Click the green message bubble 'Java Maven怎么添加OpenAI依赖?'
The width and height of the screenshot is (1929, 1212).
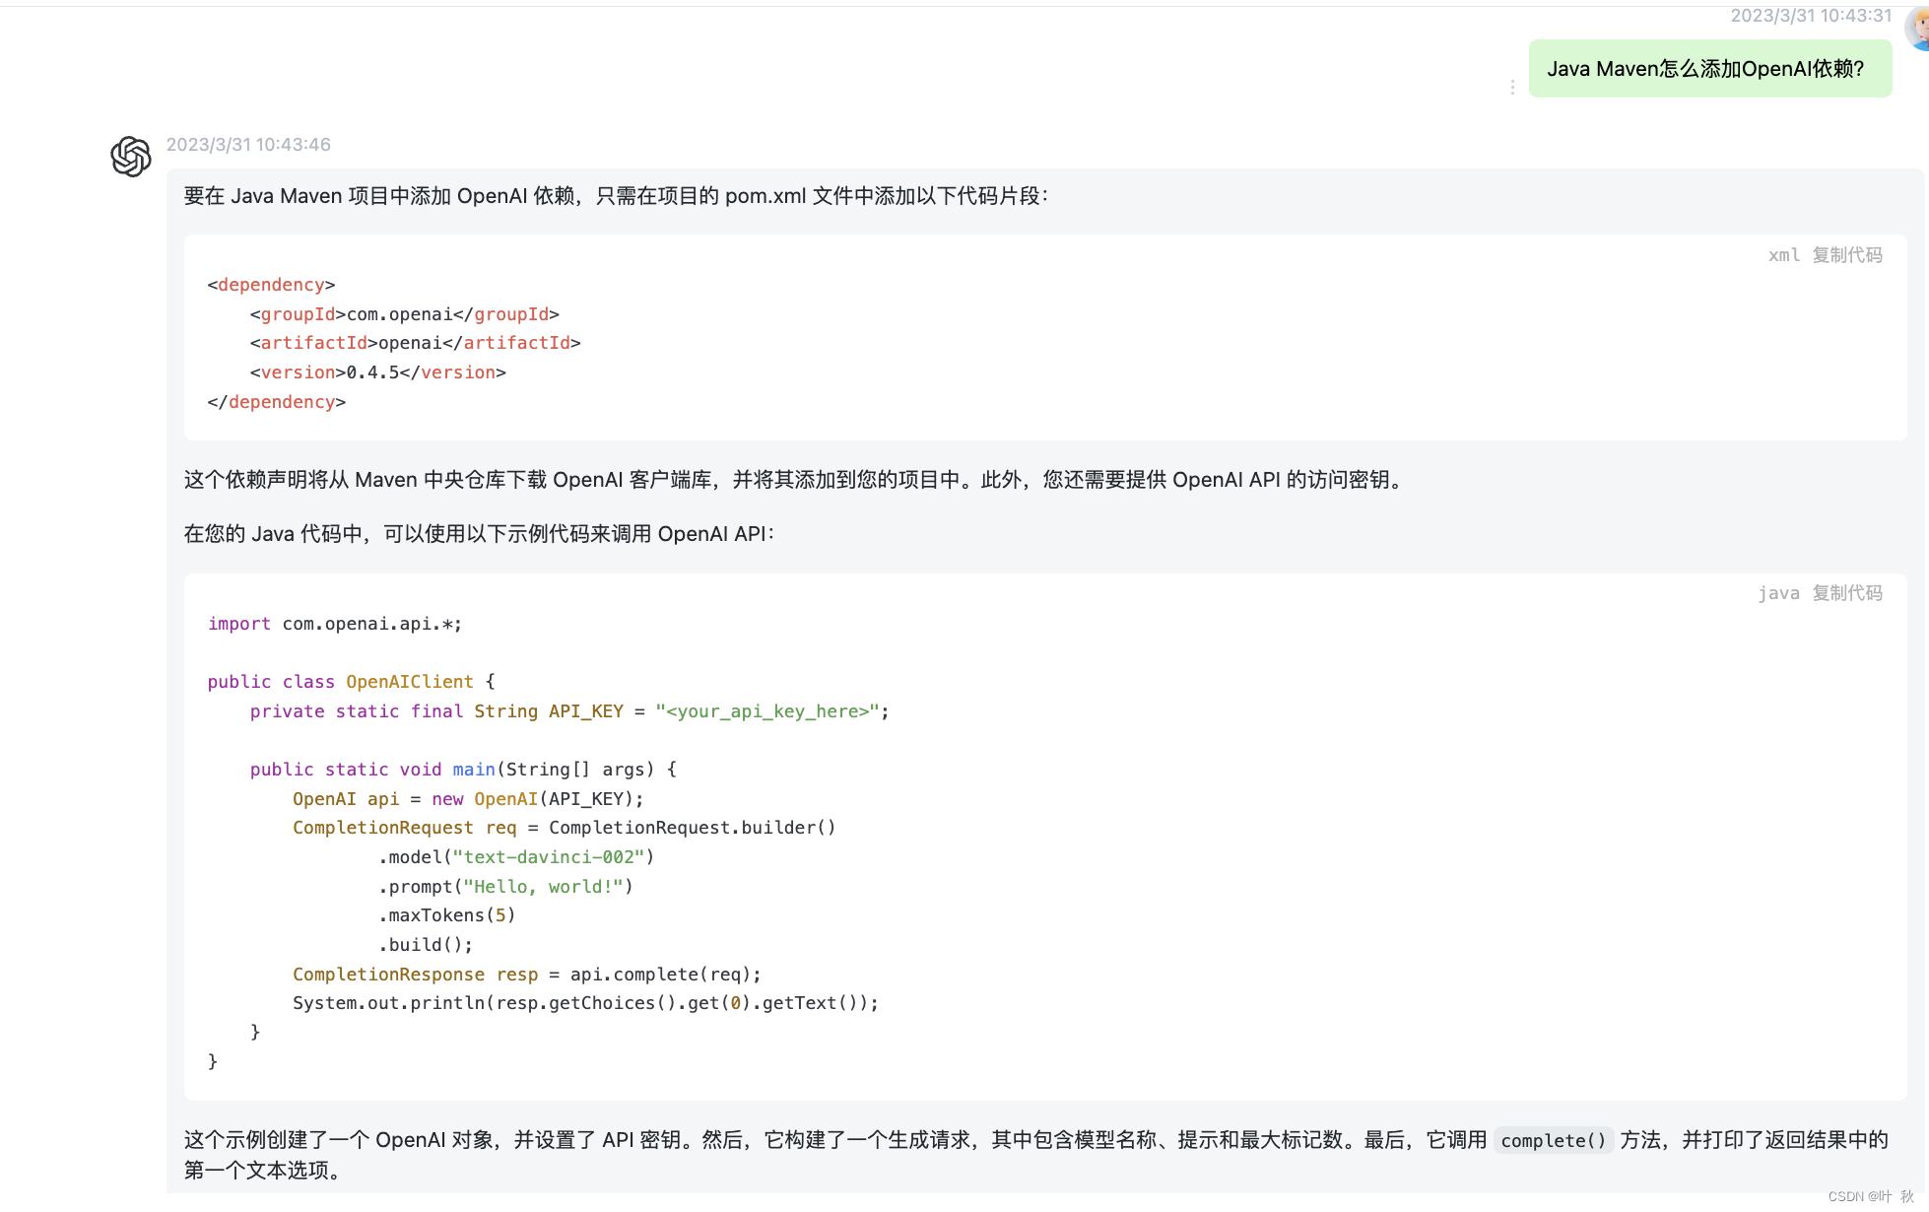point(1709,69)
